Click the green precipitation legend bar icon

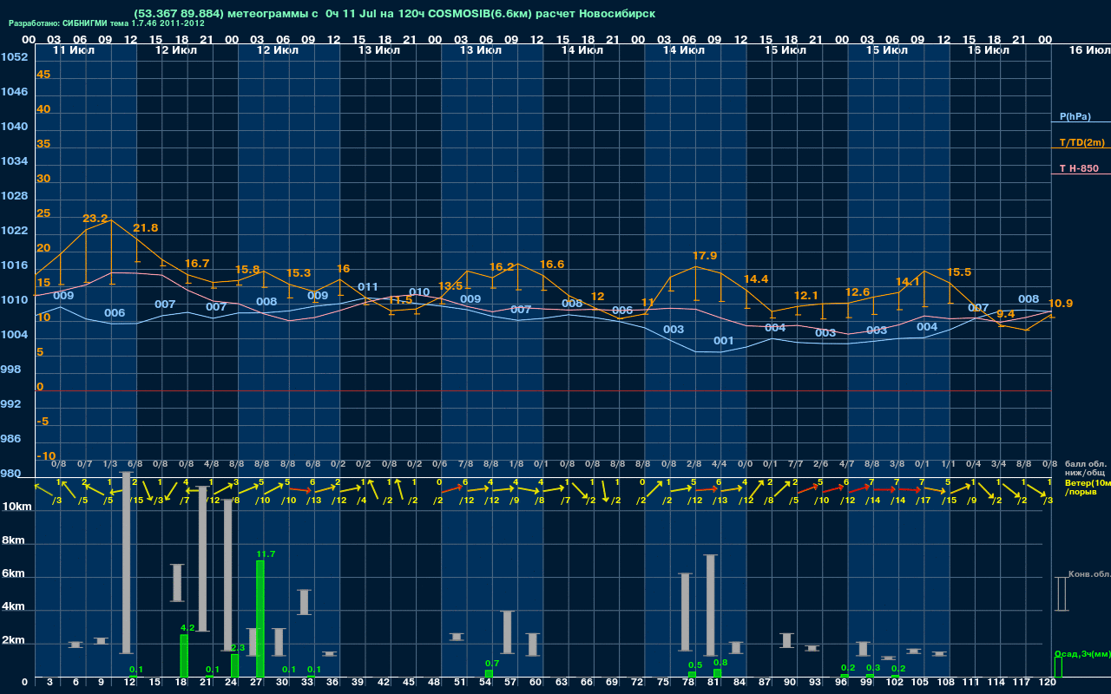[x=1057, y=667]
